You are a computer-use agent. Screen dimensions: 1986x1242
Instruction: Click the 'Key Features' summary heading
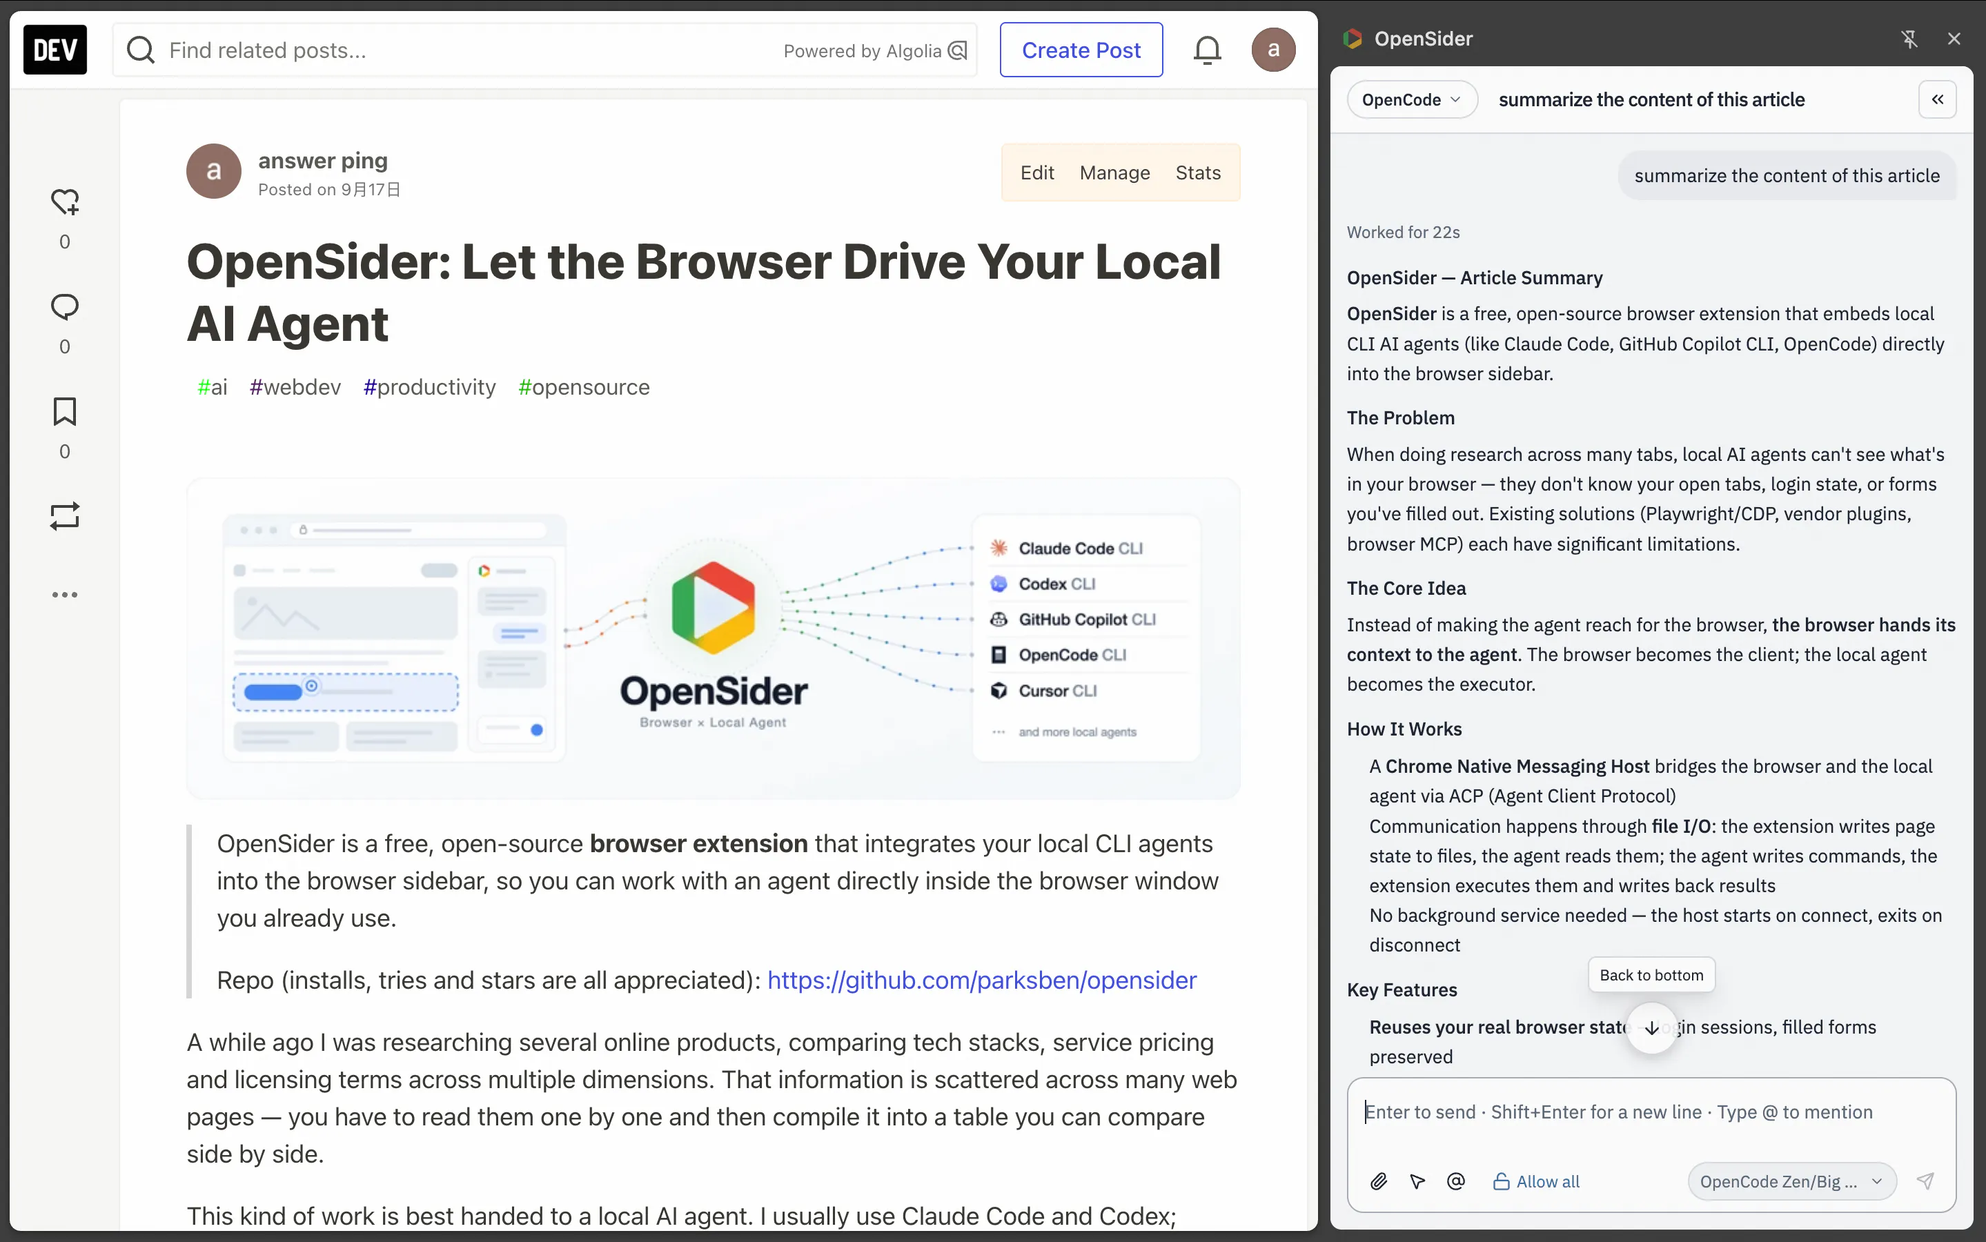1402,990
